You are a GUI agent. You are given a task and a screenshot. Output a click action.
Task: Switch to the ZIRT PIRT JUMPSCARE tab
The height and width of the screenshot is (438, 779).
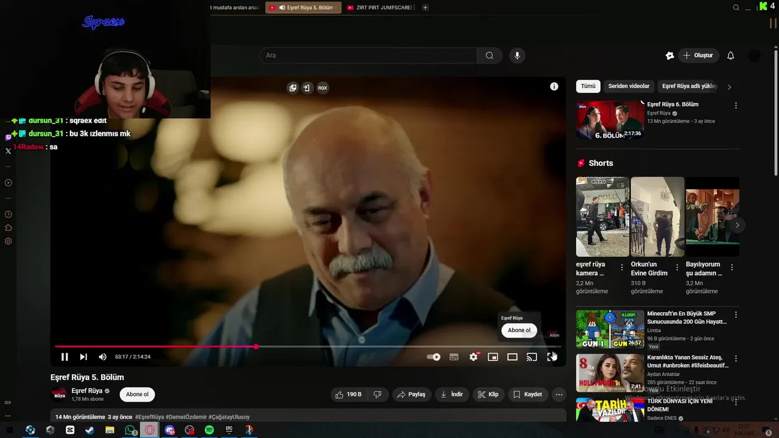click(380, 7)
